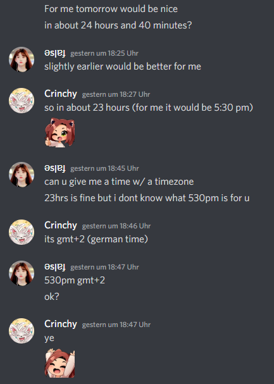Click Crinchy username above 'ye' message
Viewport: 274px width, 384px height.
pyautogui.click(x=61, y=324)
